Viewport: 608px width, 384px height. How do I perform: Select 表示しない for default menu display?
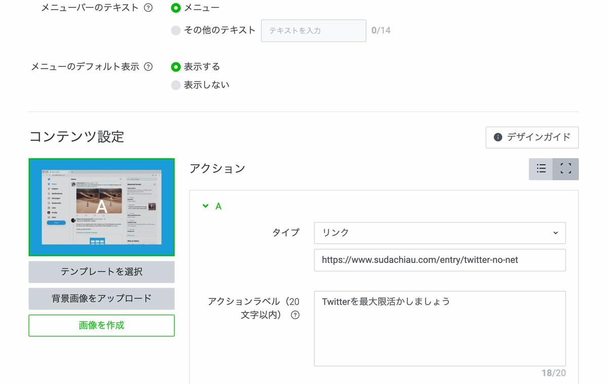[176, 85]
